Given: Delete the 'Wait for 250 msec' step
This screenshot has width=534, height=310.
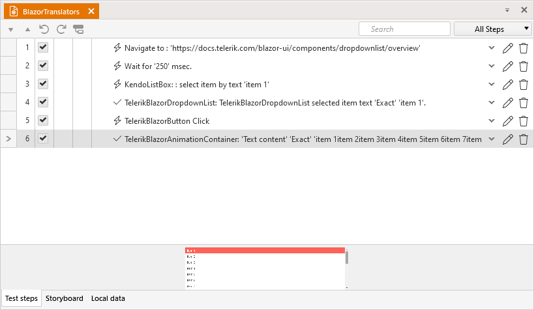Looking at the screenshot, I should pyautogui.click(x=524, y=66).
